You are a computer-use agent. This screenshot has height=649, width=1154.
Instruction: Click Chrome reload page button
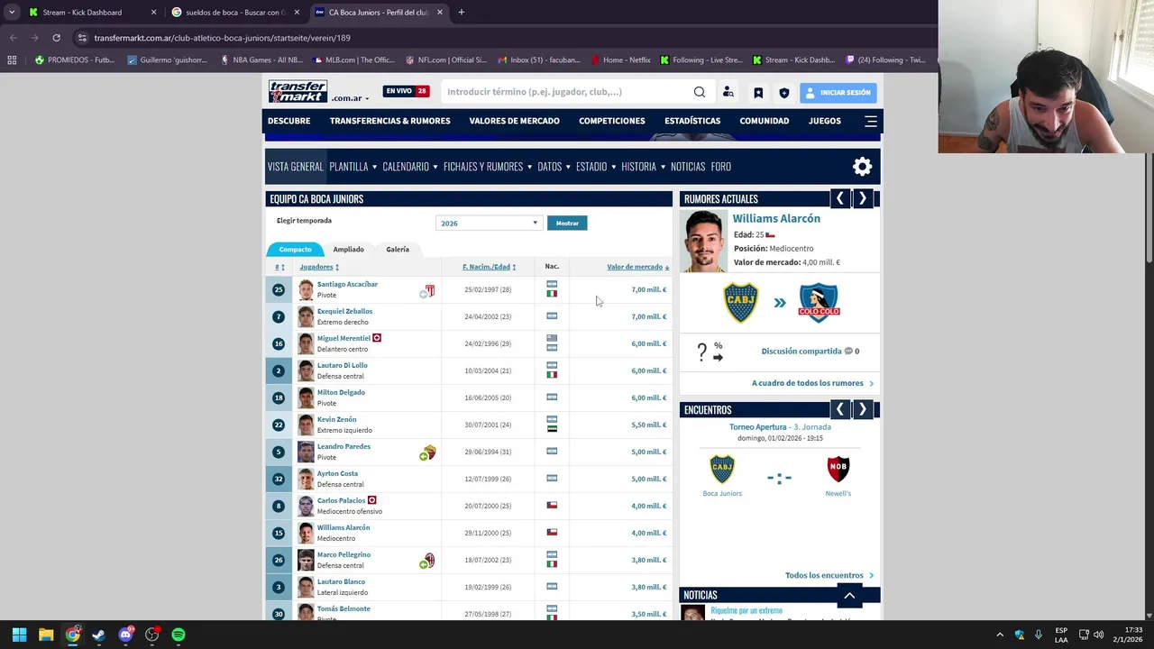pyautogui.click(x=56, y=38)
